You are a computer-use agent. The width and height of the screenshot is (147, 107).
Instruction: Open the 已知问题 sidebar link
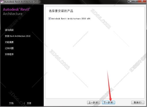(x=9, y=48)
